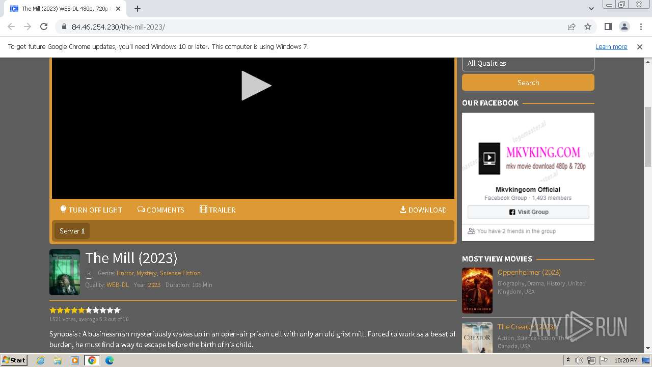Toggle Turn Off Light mode

[x=91, y=209]
